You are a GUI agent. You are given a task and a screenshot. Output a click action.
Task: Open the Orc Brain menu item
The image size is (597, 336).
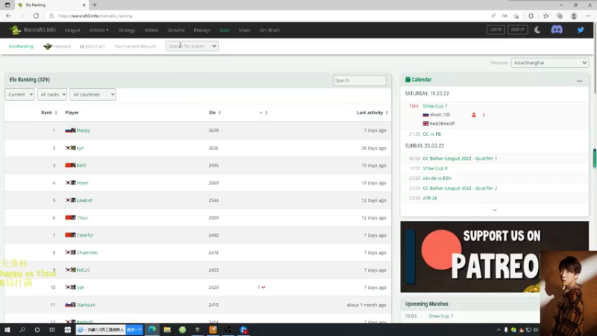pyautogui.click(x=269, y=30)
